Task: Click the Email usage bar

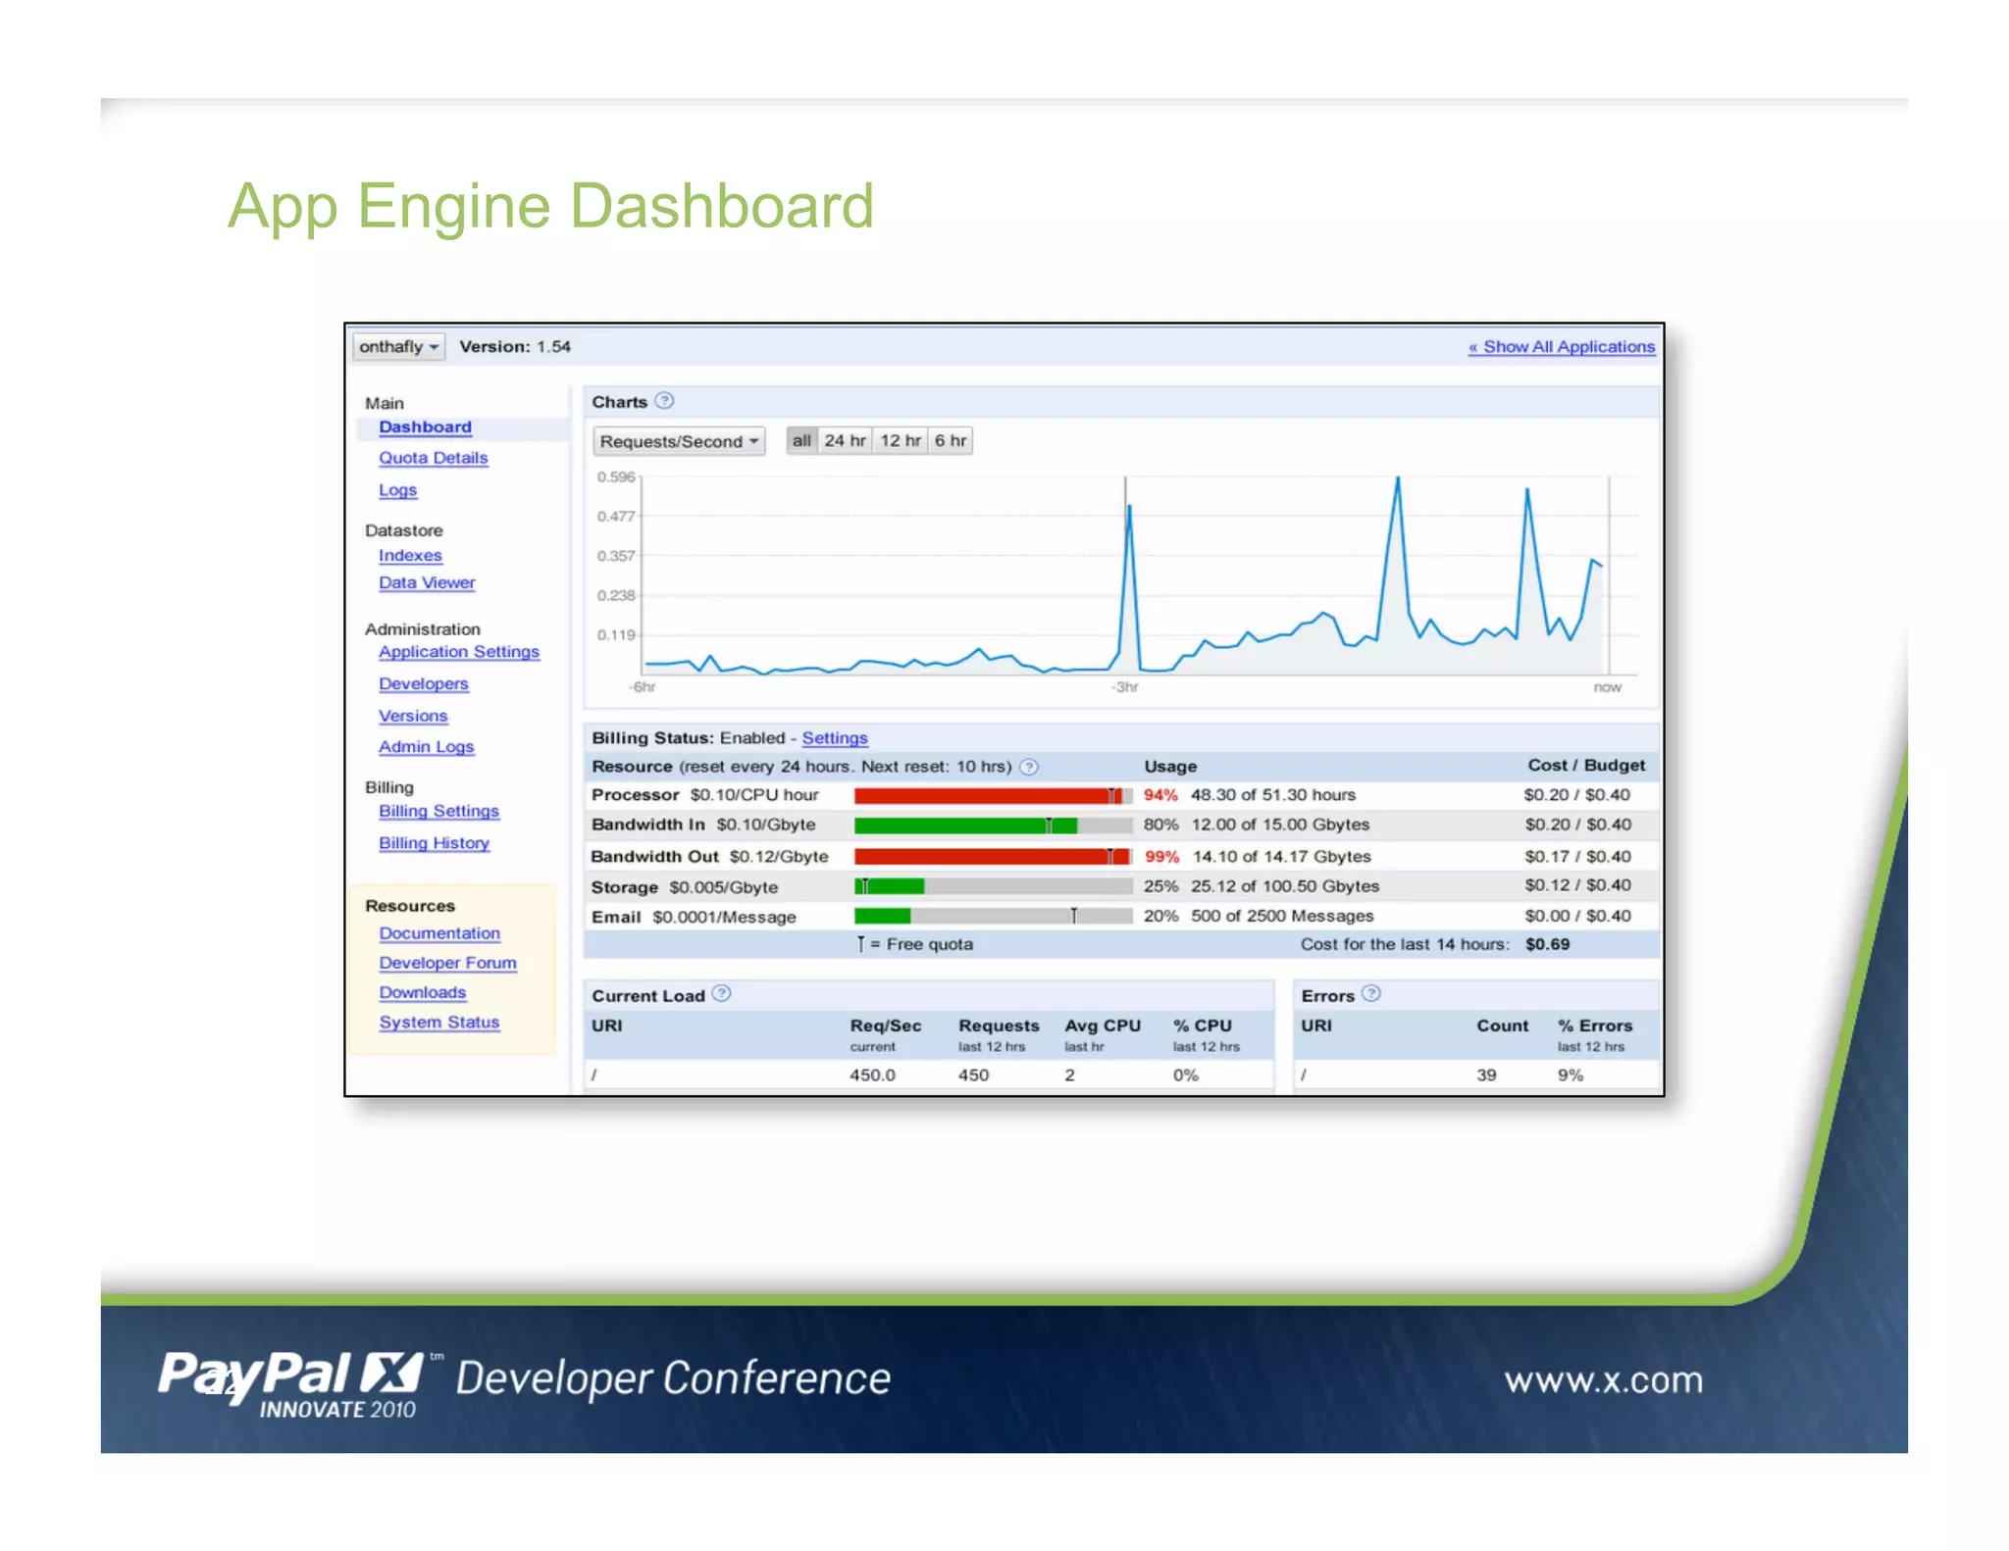Action: (993, 916)
